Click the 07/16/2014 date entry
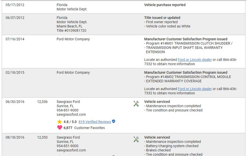 tap(15, 39)
